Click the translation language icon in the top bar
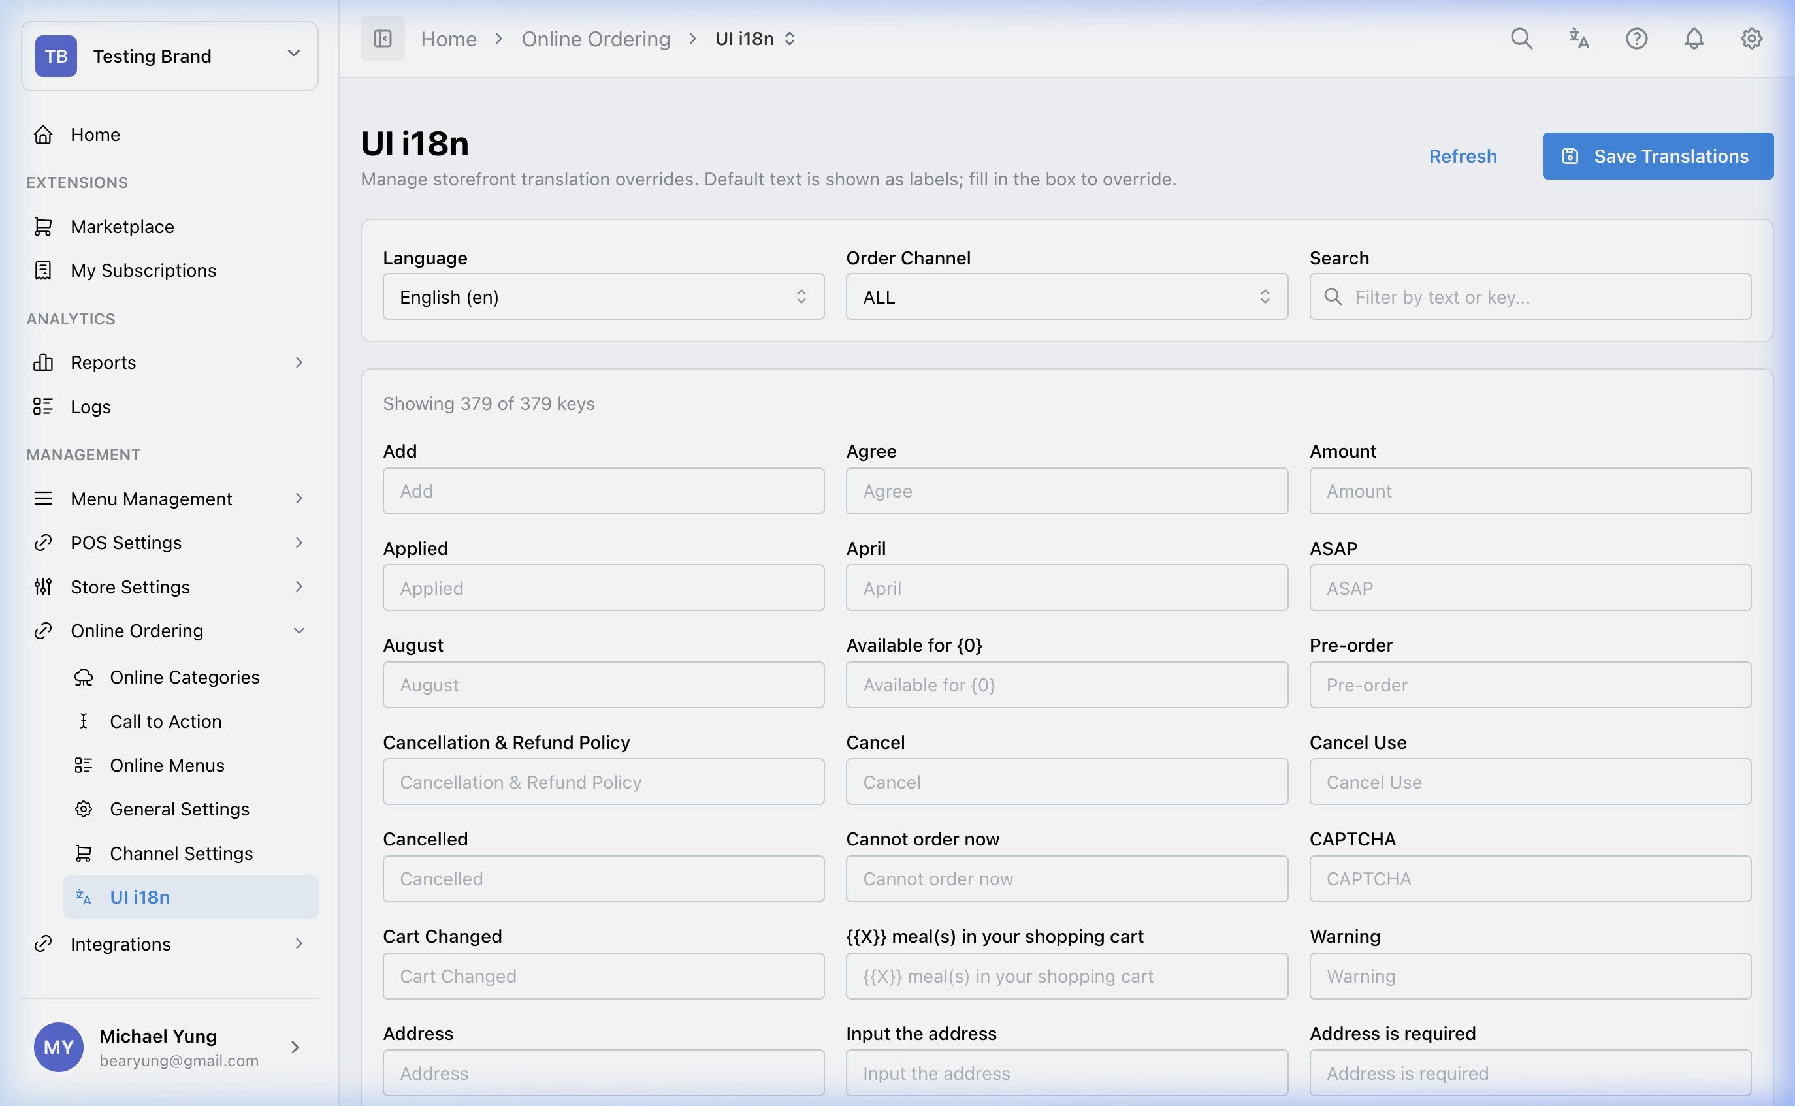Viewport: 1795px width, 1106px height. click(x=1578, y=39)
